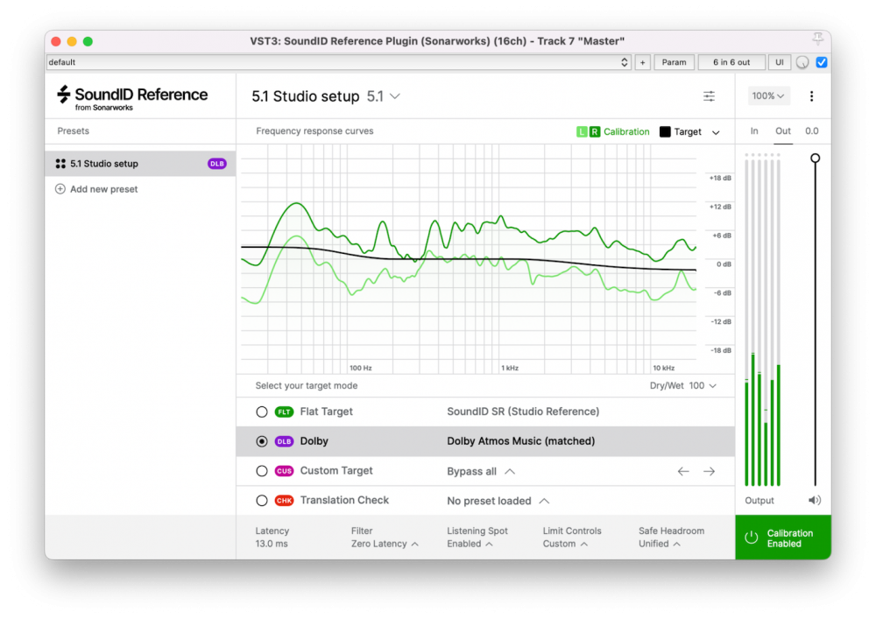Open the three-dot more options menu
This screenshot has width=876, height=619.
click(x=811, y=96)
